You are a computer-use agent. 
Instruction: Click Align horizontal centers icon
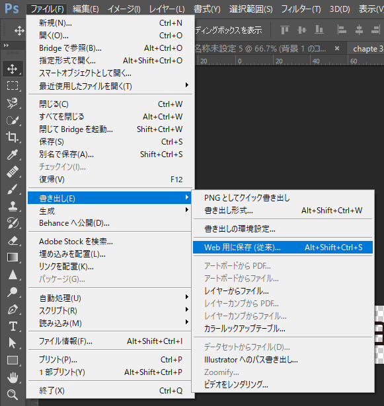pyautogui.click(x=359, y=30)
